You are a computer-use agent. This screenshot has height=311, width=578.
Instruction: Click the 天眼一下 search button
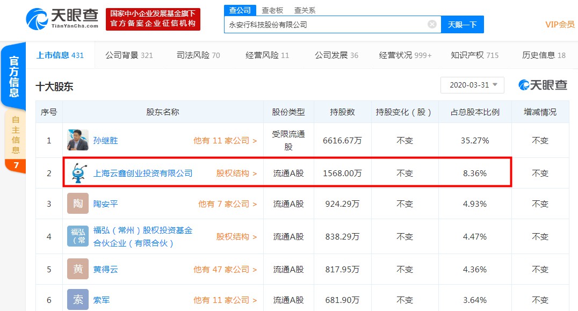[x=463, y=25]
